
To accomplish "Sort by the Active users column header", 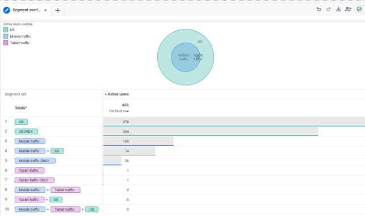I will point(117,94).
